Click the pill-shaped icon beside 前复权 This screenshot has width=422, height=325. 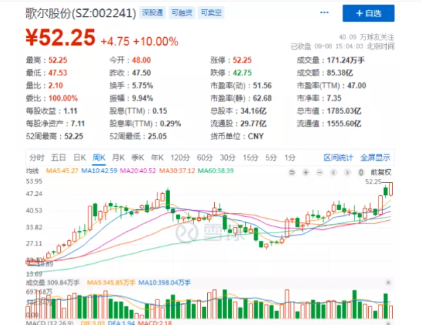pos(361,173)
